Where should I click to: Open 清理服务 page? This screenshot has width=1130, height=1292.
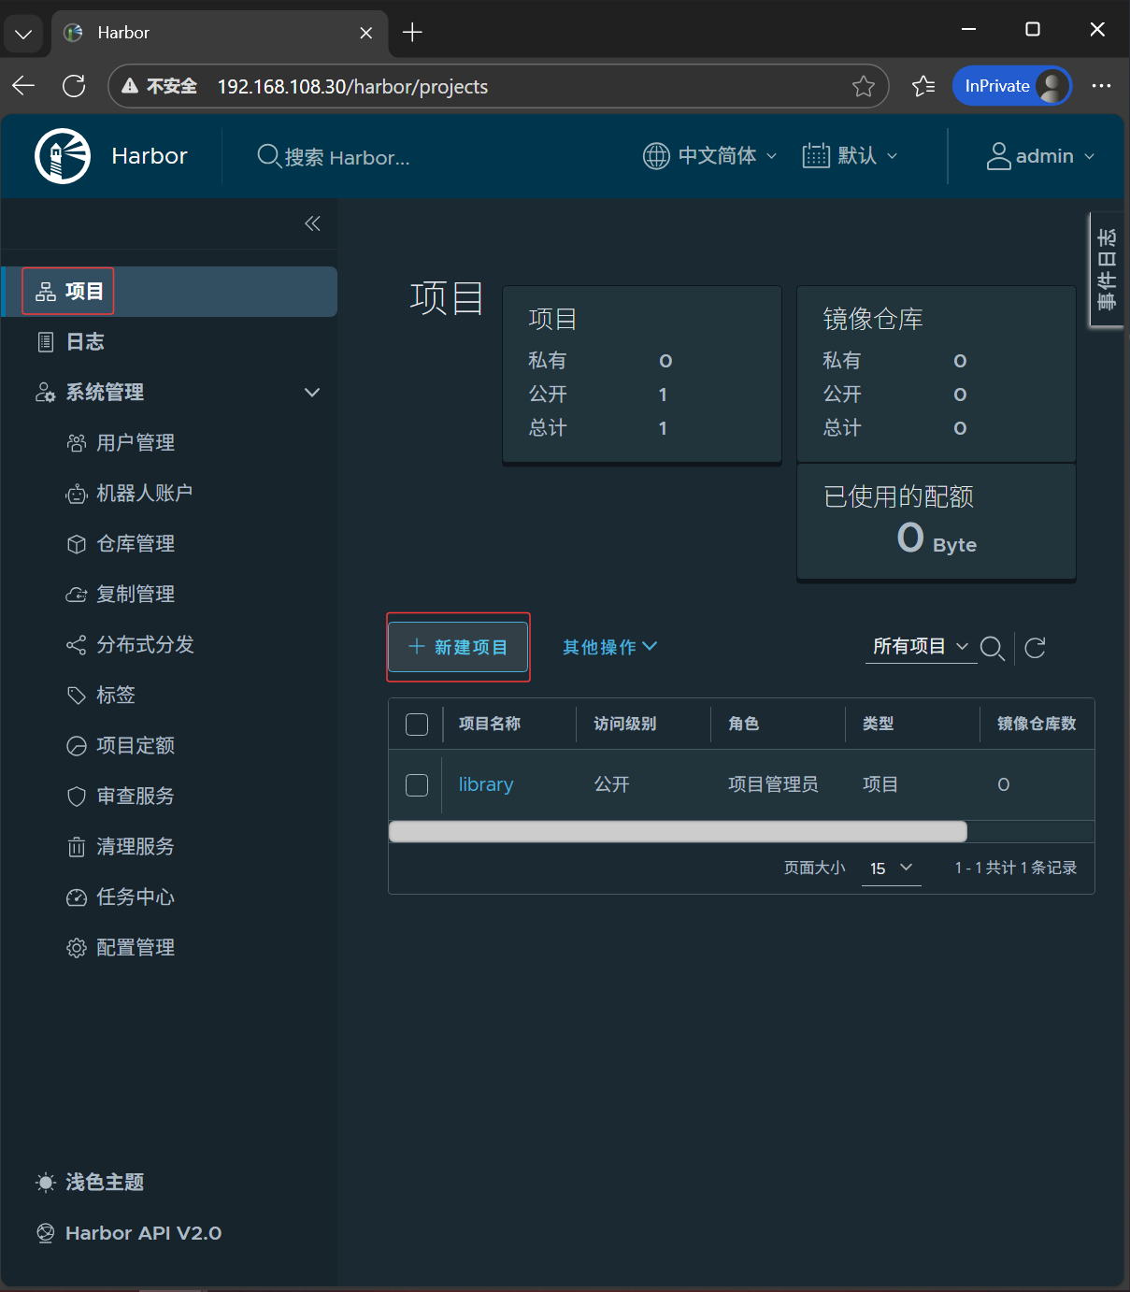coord(136,847)
